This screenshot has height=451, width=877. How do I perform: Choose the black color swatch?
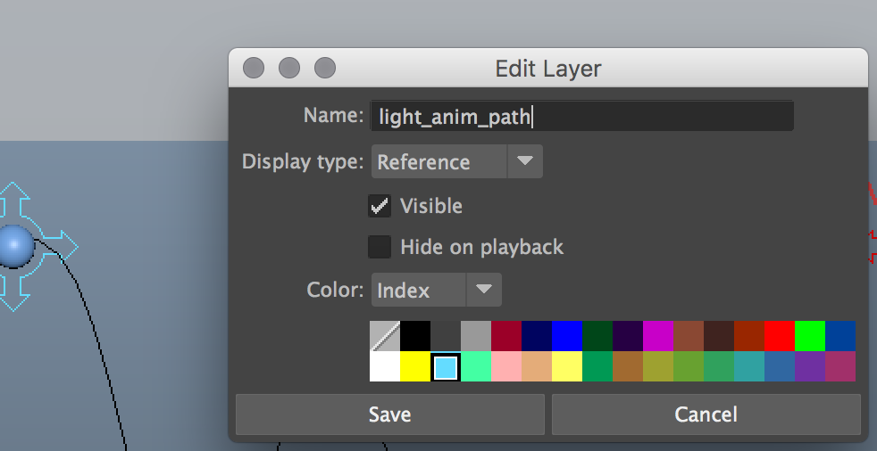(415, 336)
